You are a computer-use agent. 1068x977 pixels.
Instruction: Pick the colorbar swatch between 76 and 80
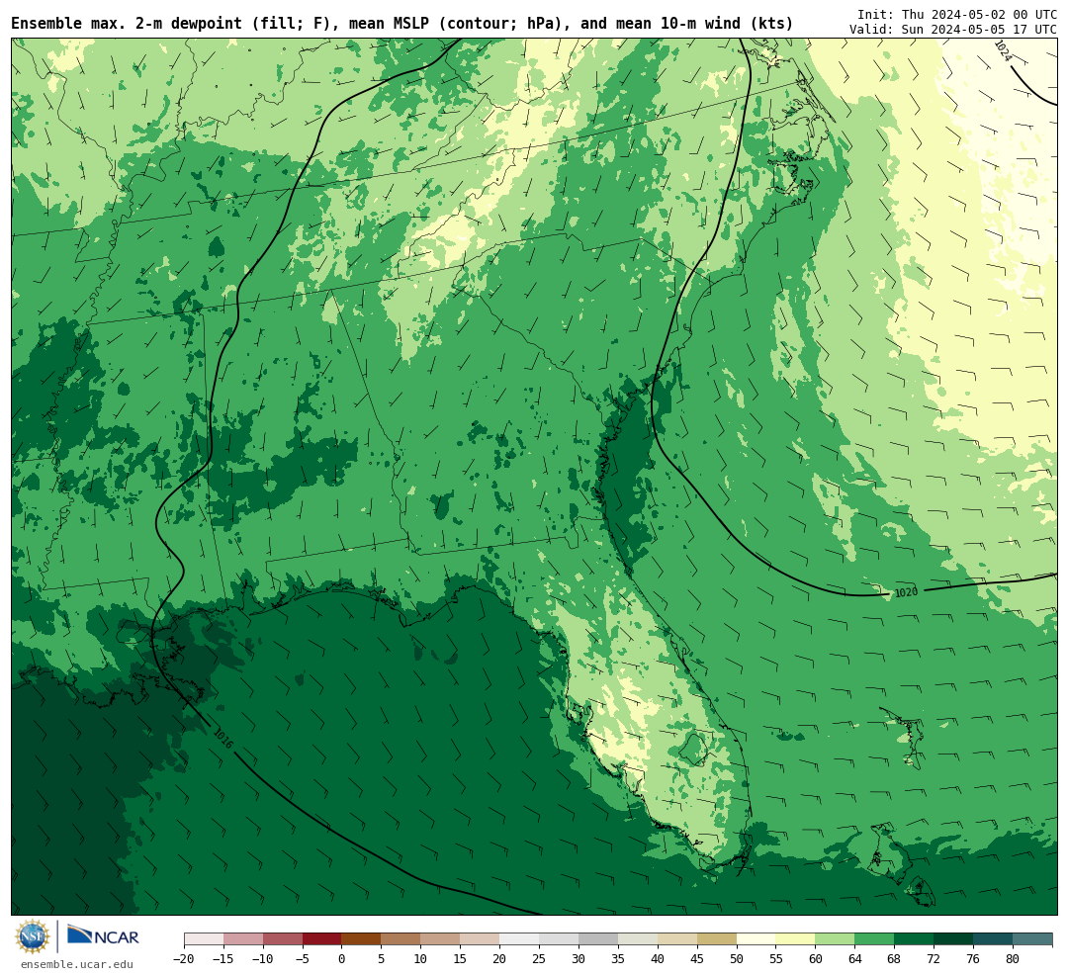tap(993, 939)
